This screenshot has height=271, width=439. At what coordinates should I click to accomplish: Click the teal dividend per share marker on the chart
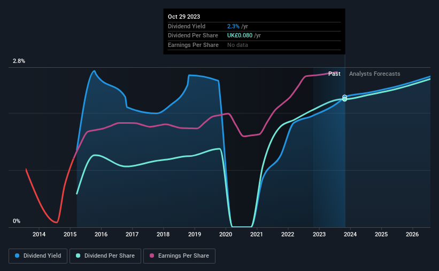[x=345, y=99]
